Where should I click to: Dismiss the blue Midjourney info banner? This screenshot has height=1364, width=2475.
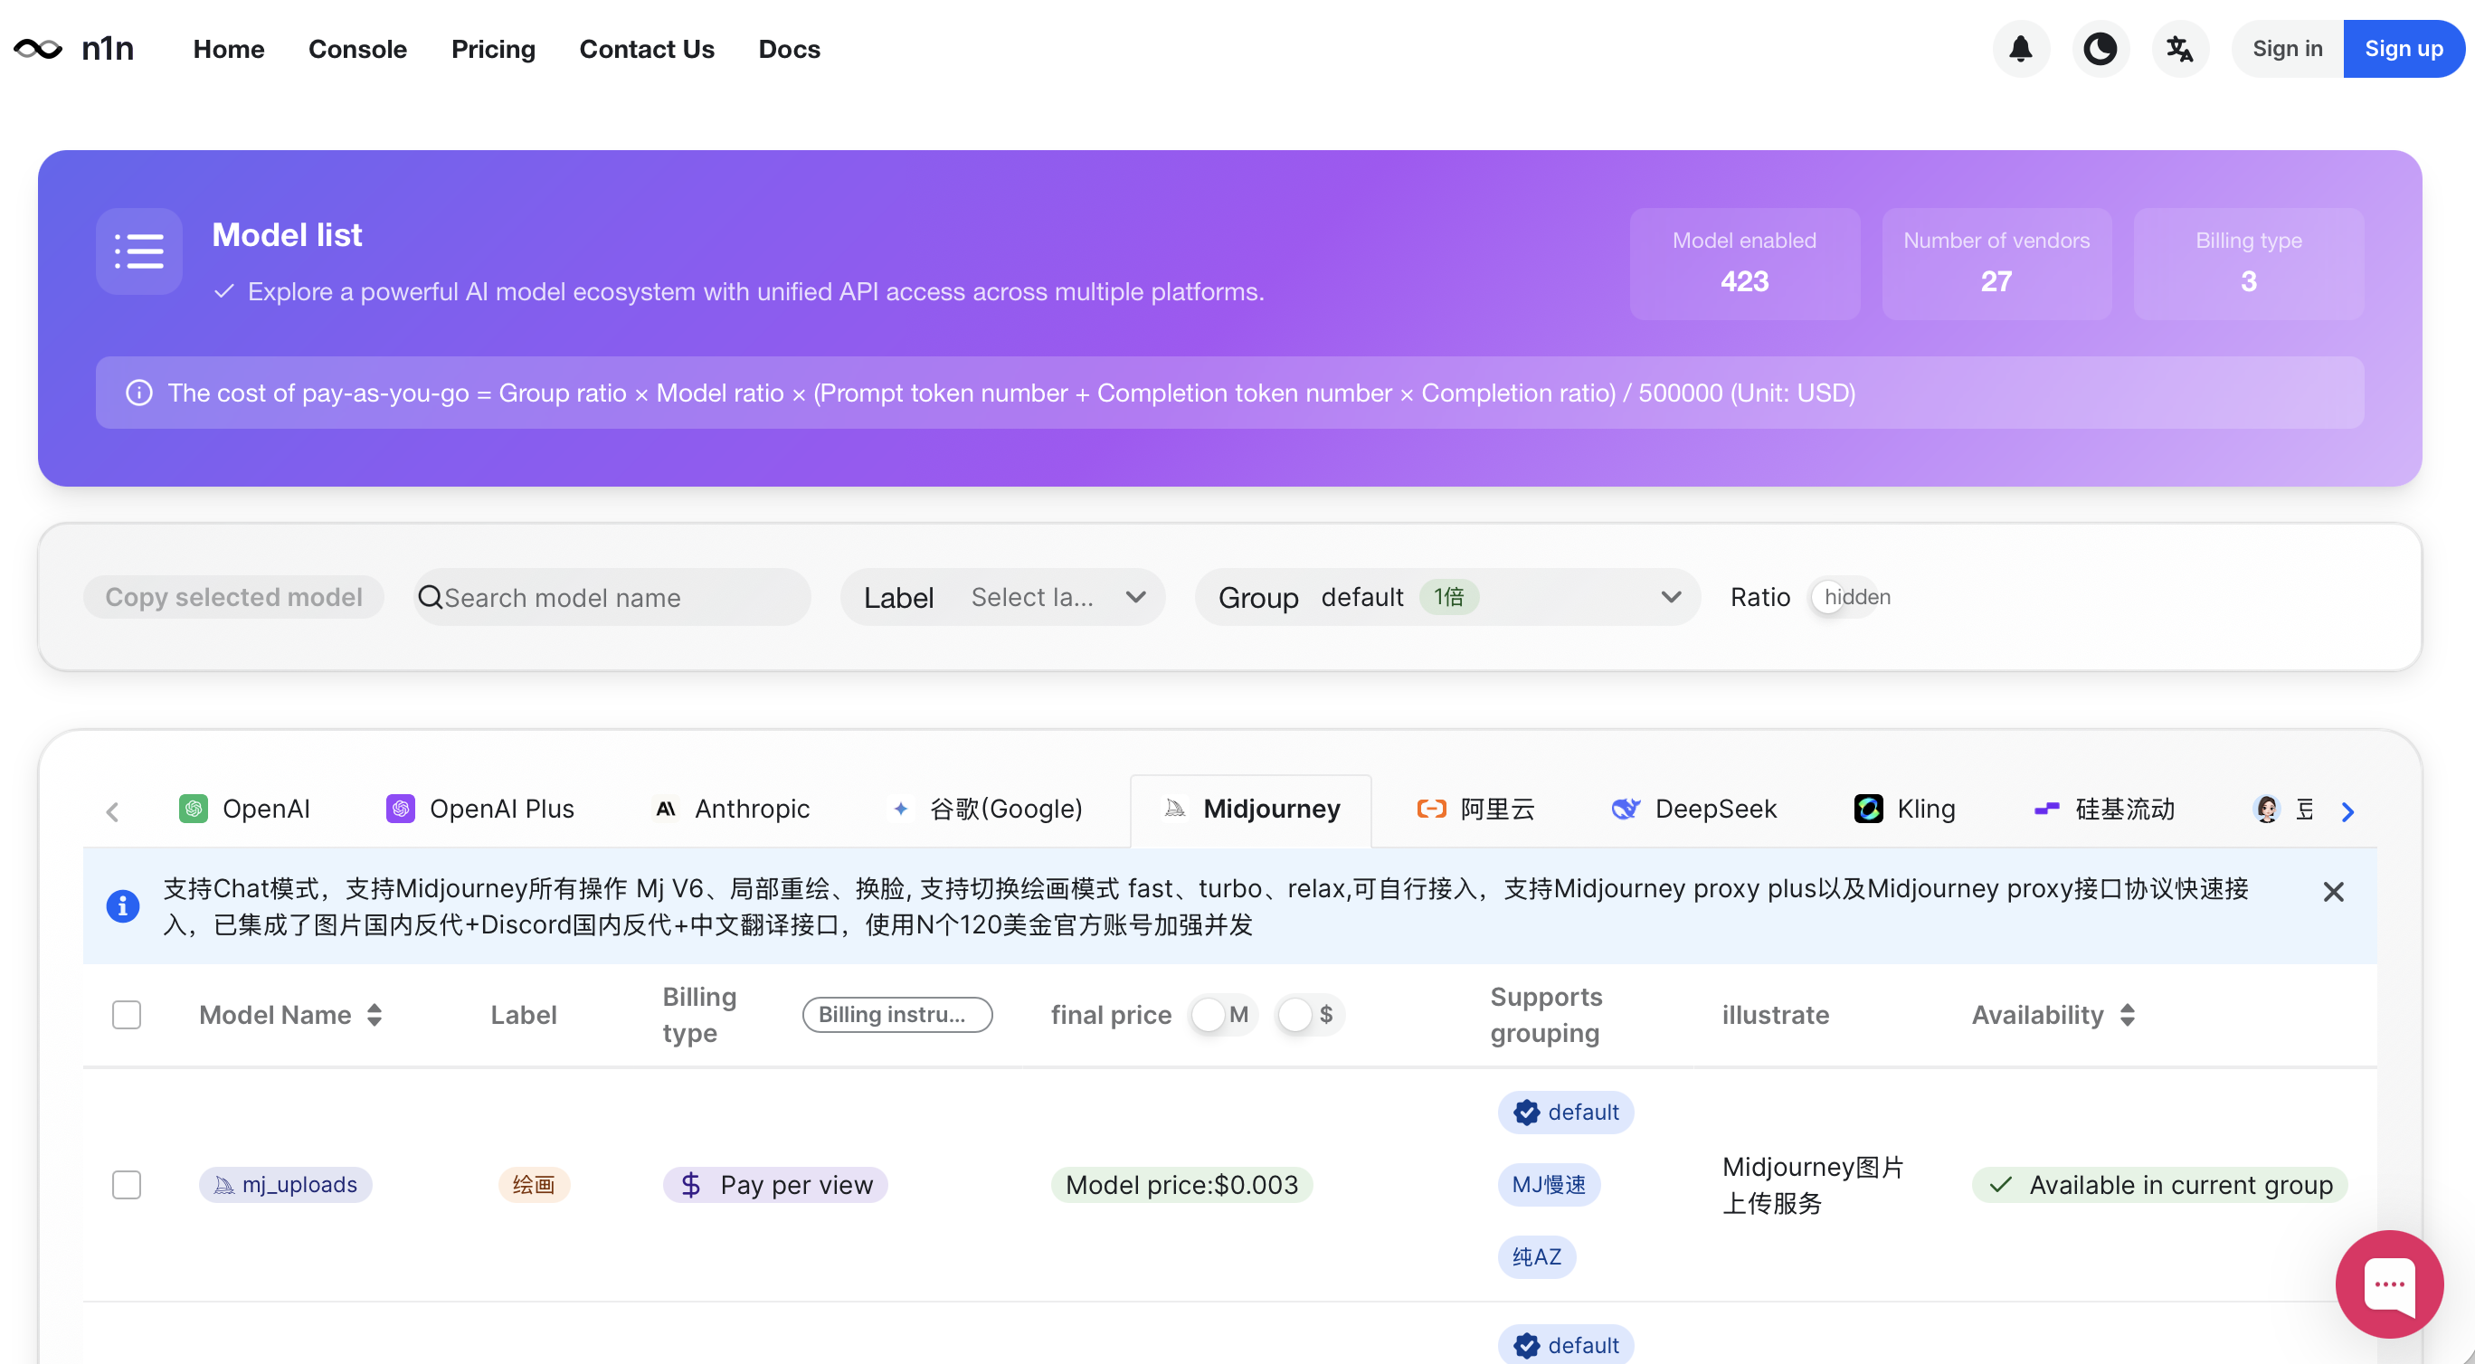pyautogui.click(x=2333, y=892)
